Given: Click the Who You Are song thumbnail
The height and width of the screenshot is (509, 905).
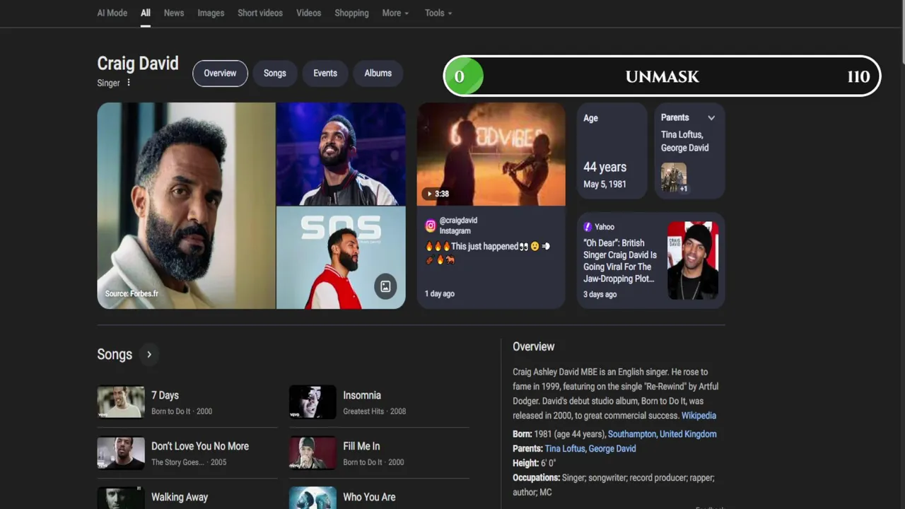Looking at the screenshot, I should (313, 498).
